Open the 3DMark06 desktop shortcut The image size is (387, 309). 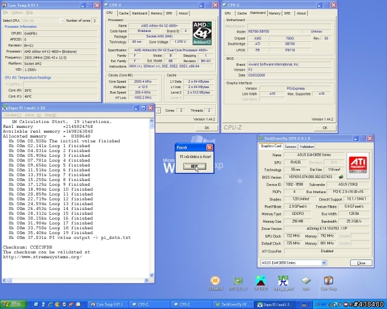(215, 283)
